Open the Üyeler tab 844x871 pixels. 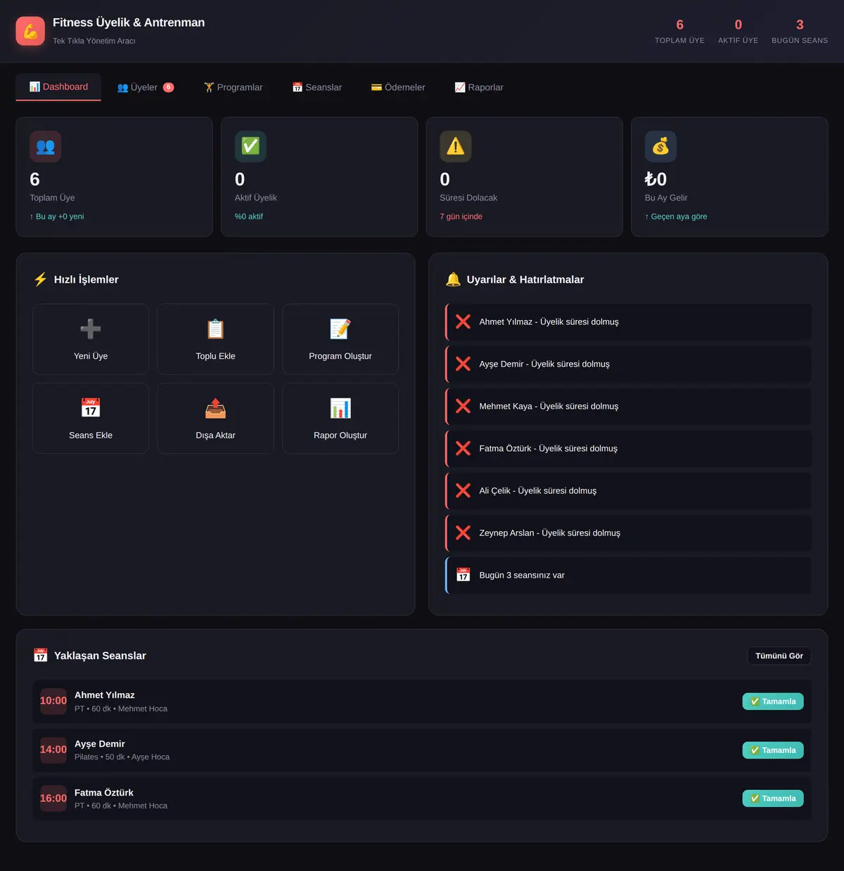point(146,87)
